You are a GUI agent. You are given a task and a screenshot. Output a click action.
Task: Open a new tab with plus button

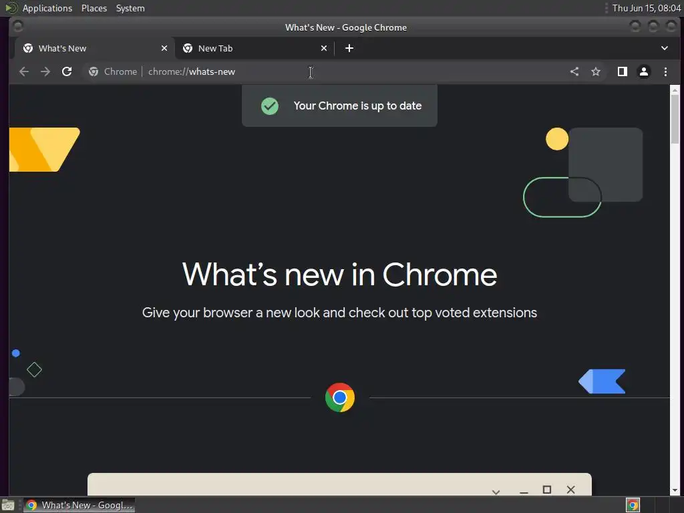pyautogui.click(x=349, y=48)
